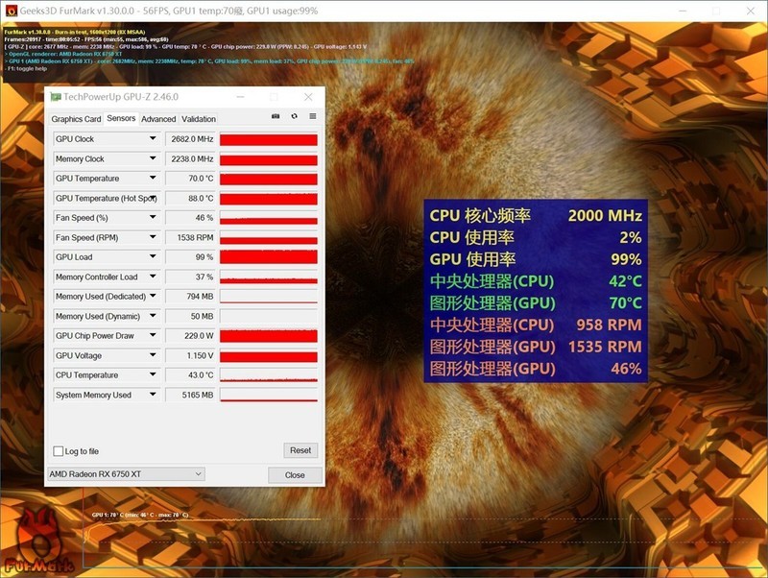
Task: Click the 229.0 W power value
Action: tap(190, 336)
